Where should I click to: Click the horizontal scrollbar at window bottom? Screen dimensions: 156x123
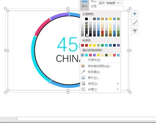pyautogui.click(x=87, y=118)
